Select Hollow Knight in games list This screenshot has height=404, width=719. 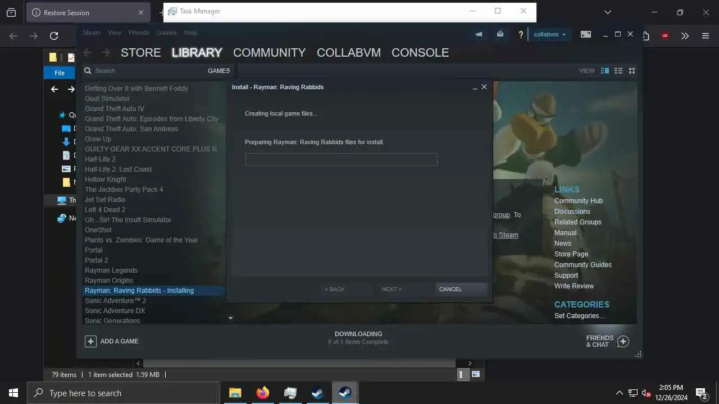click(x=105, y=180)
